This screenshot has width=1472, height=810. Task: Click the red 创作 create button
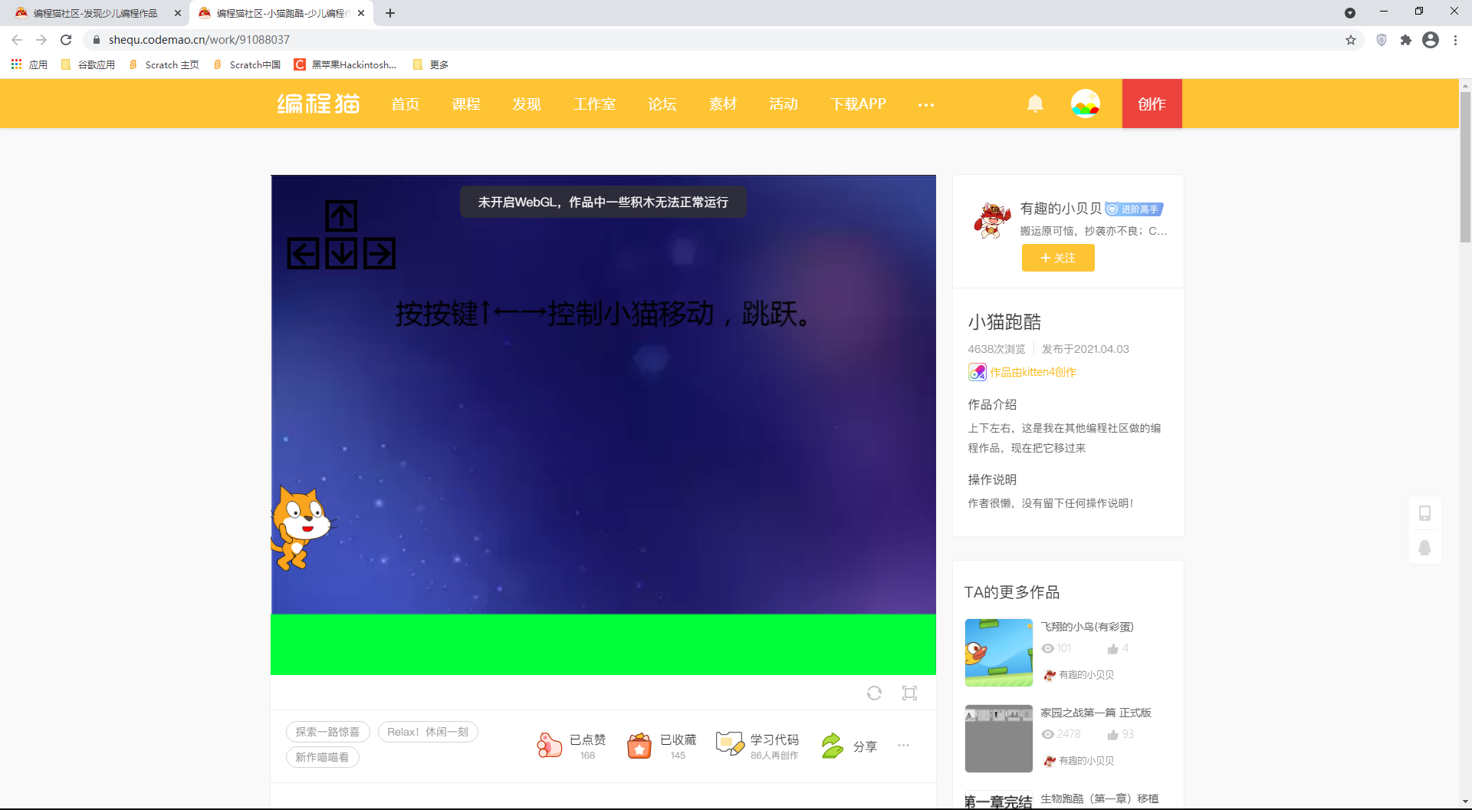(x=1152, y=104)
